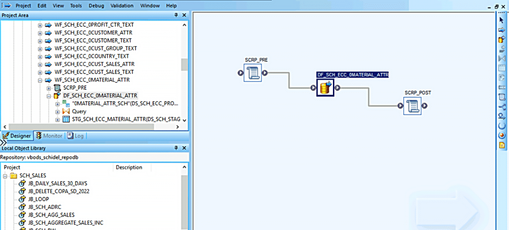Screen dimensions: 509x230
Task: Click the input port of SCRP_POST on canvas
Action: click(400, 106)
